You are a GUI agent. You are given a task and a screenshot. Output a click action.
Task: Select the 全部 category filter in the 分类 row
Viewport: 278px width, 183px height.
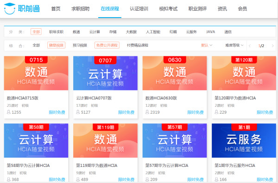36,31
